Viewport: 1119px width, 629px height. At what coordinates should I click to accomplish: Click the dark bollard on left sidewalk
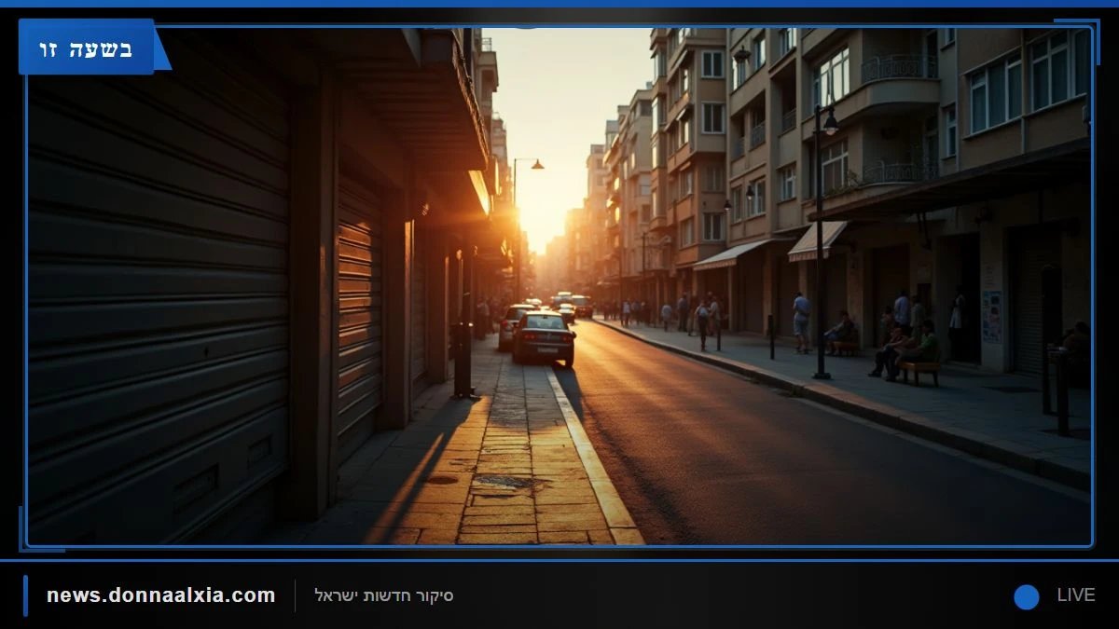[x=463, y=360]
